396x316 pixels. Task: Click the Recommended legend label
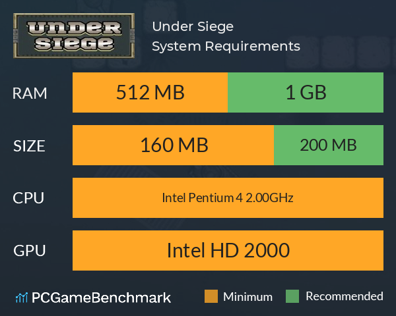[345, 296]
